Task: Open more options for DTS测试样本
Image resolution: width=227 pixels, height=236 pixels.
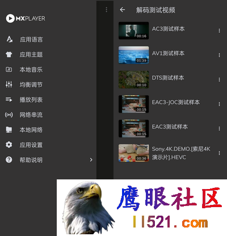Action: coord(219,80)
